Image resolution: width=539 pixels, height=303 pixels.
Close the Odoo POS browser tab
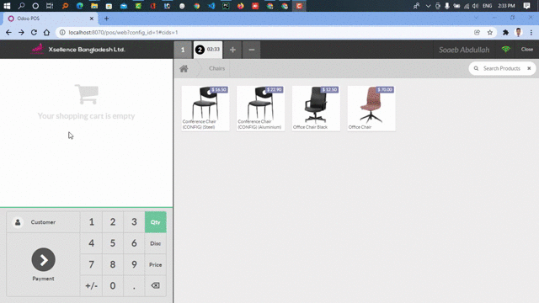tap(92, 19)
